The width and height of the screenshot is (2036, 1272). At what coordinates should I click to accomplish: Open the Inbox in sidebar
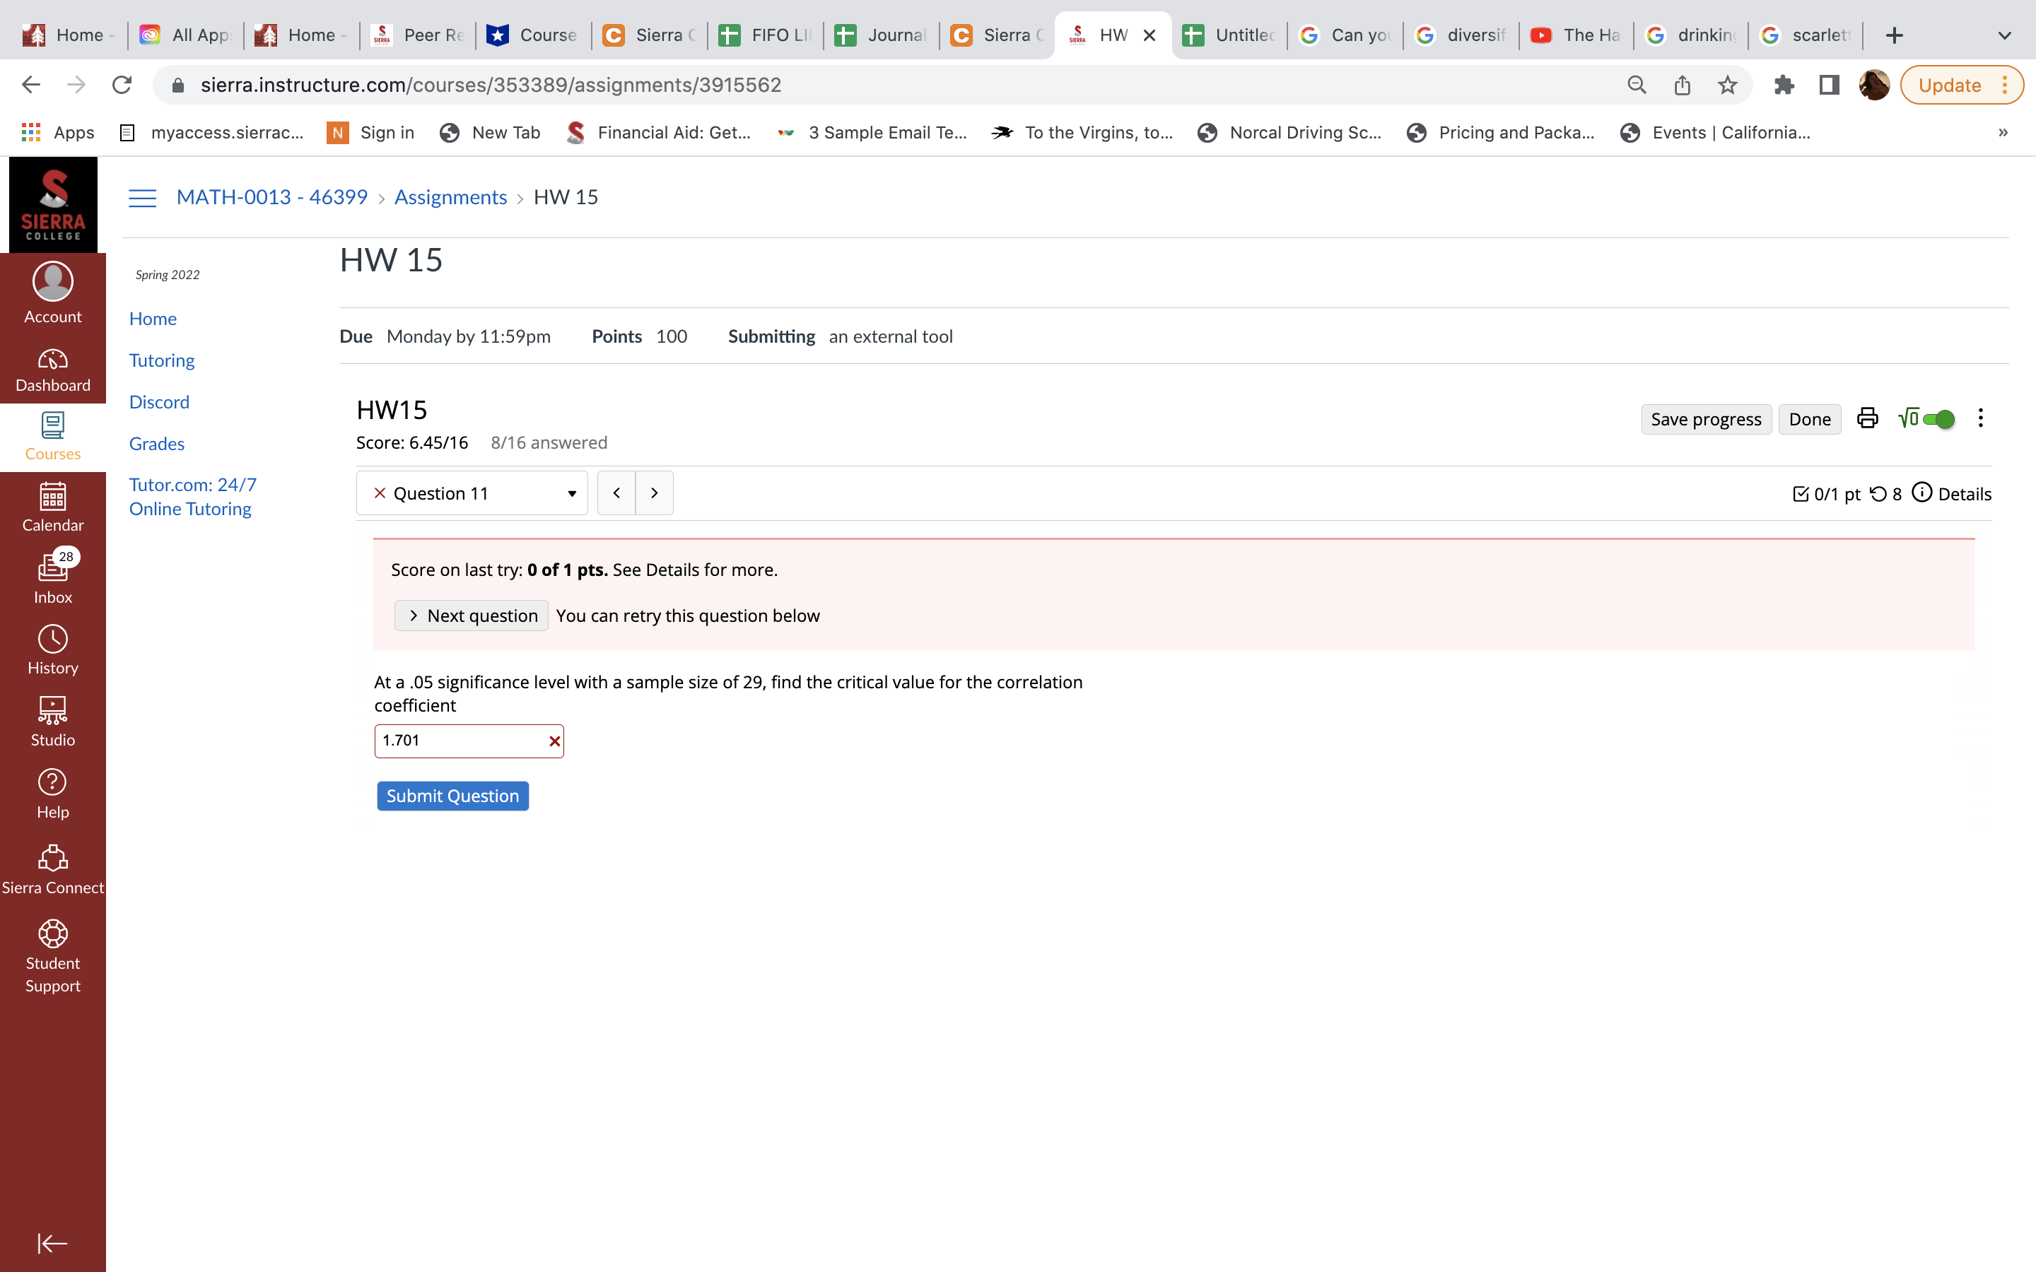(53, 578)
